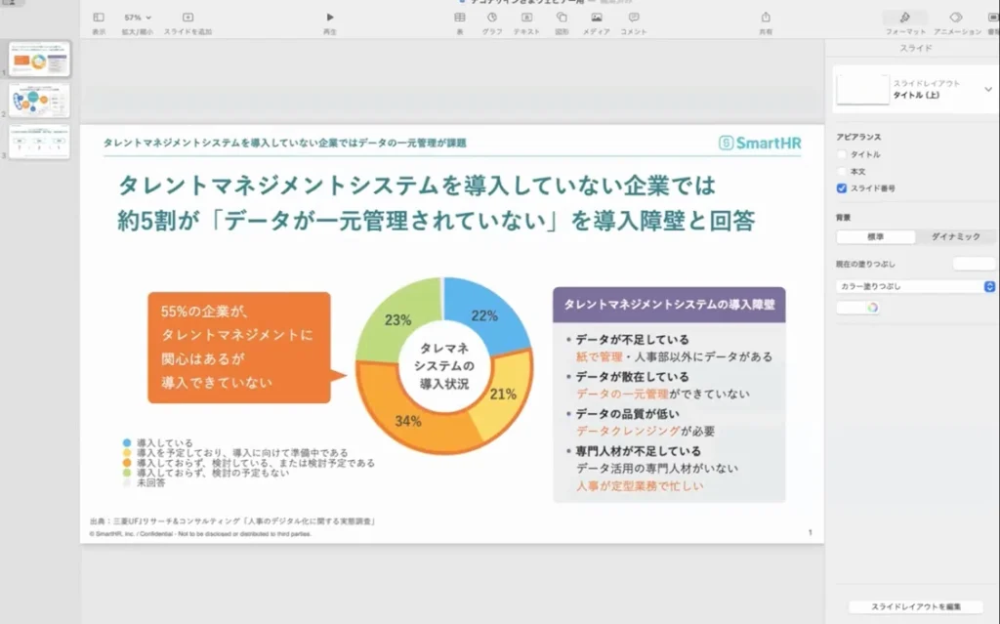Click the Share (共有) toolbar icon

(766, 18)
